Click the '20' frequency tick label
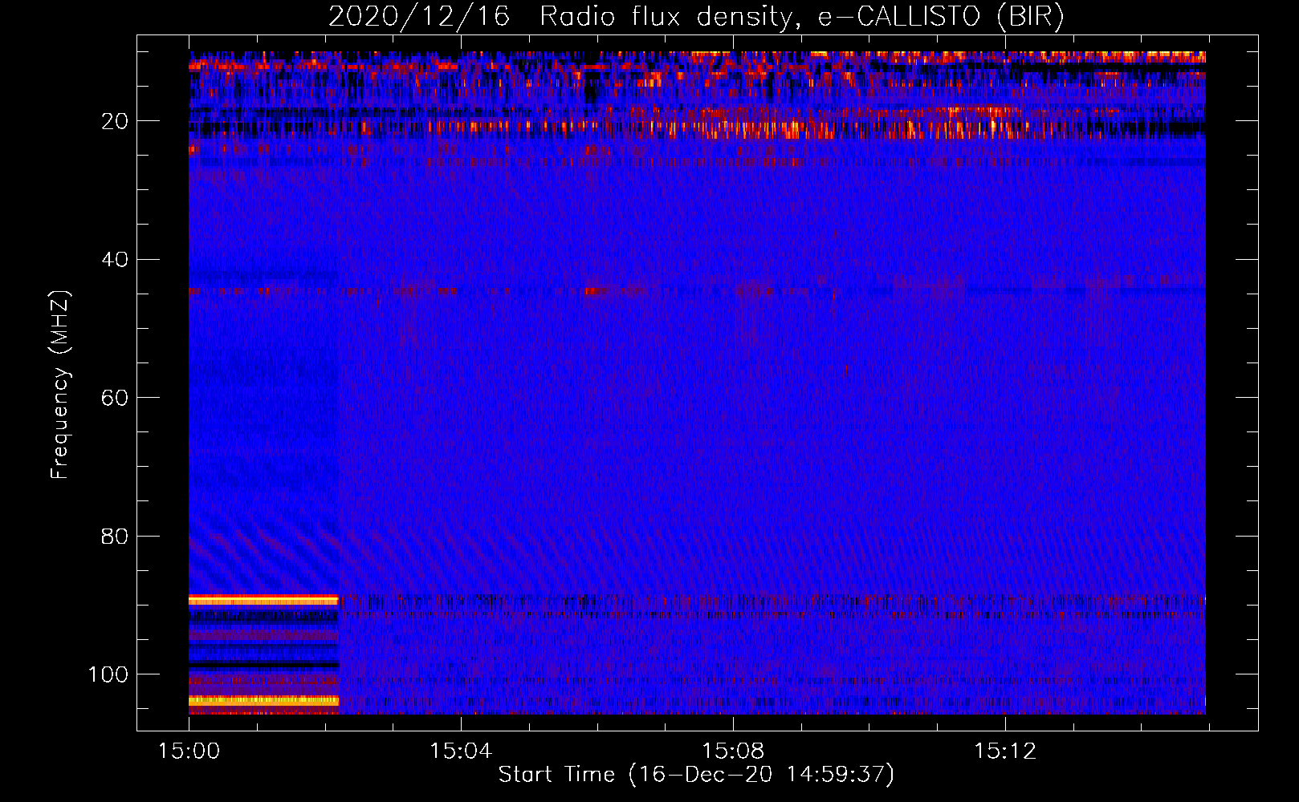1299x802 pixels. click(115, 121)
